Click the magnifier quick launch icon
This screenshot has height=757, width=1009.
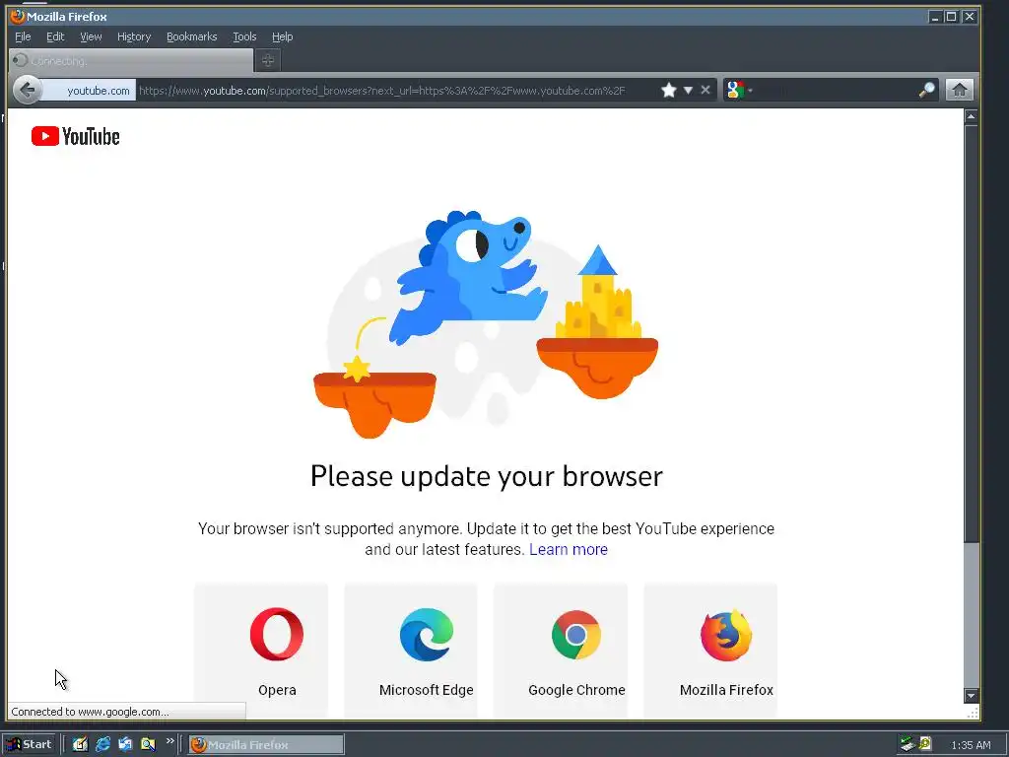pos(148,744)
